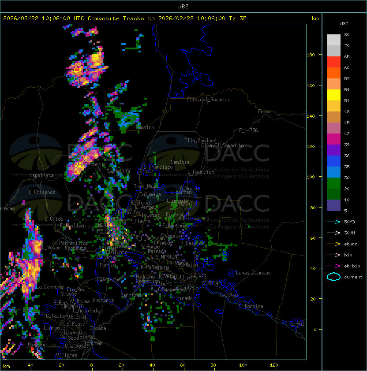Click the 'current' legend label
The width and height of the screenshot is (367, 371).
pyautogui.click(x=353, y=277)
